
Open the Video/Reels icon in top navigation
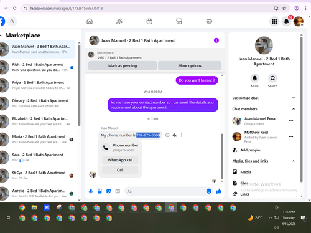(149, 21)
